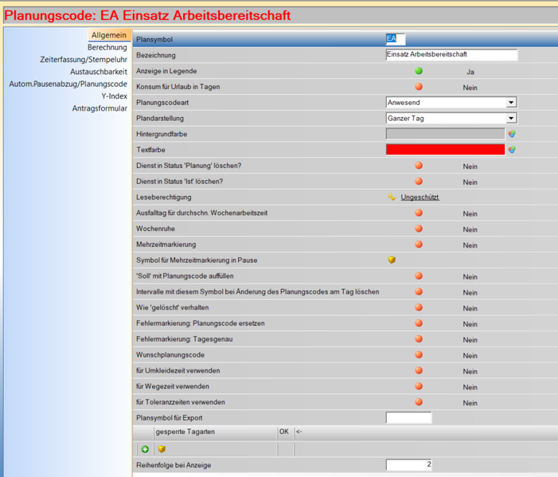Click the Ungeschützt link
This screenshot has height=477, width=558.
click(x=419, y=197)
